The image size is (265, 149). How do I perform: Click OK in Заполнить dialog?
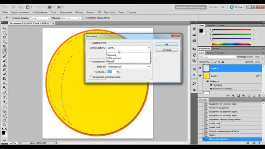tap(166, 44)
